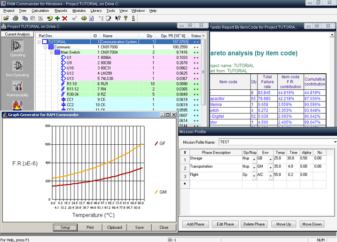
Task: Select the U9 row 80C88
Action: pyautogui.click(x=119, y=63)
